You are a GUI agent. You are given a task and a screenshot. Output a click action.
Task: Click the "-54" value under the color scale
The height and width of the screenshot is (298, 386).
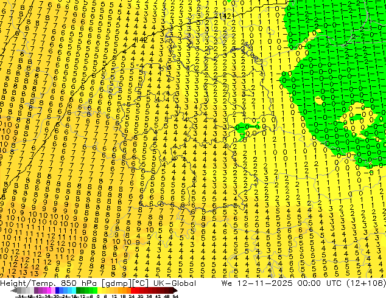click(x=20, y=296)
